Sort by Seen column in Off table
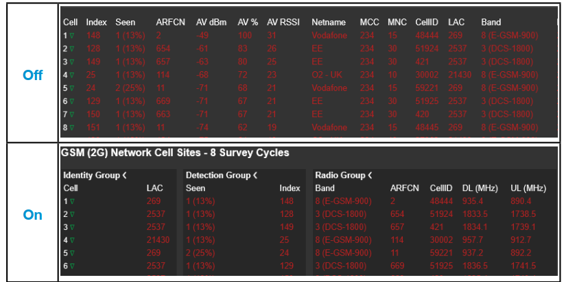The height and width of the screenshot is (282, 564). click(125, 22)
